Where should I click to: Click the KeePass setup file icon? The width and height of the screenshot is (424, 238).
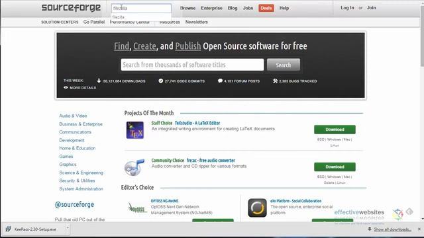[8, 229]
